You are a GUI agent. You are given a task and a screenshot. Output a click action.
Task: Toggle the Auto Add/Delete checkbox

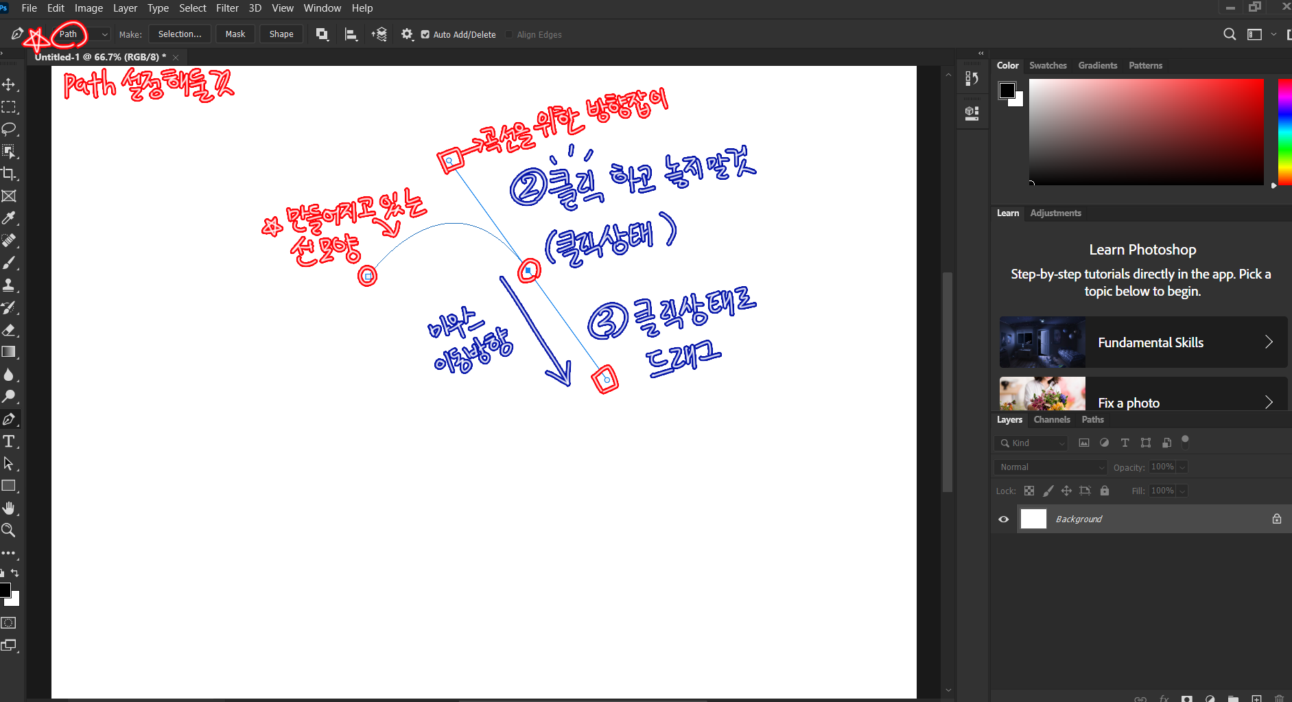click(x=425, y=34)
